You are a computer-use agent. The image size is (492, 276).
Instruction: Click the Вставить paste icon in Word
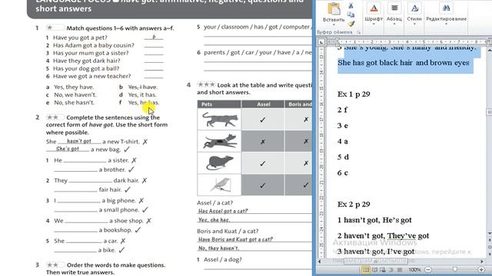click(x=334, y=8)
